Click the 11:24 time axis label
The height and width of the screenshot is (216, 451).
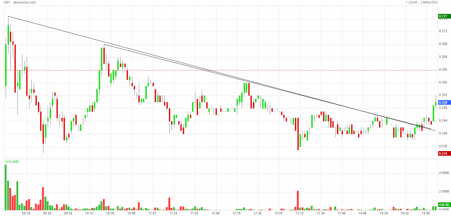tap(173, 213)
